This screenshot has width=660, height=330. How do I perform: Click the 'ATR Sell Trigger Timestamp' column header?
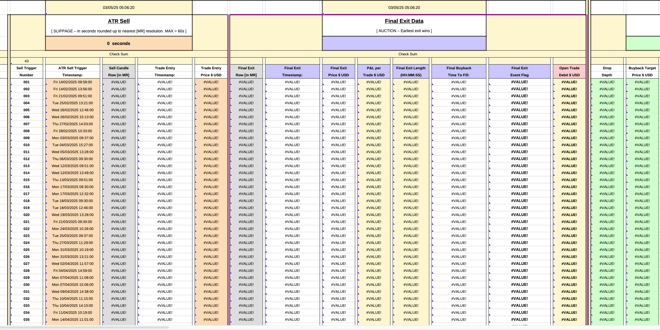coord(73,72)
